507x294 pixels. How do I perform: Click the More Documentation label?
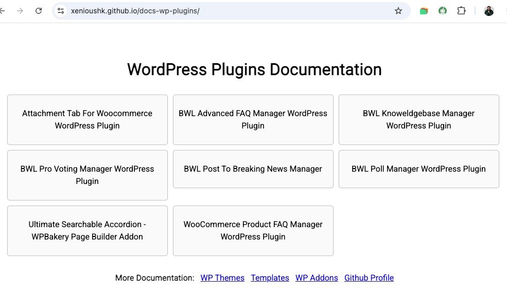(154, 278)
